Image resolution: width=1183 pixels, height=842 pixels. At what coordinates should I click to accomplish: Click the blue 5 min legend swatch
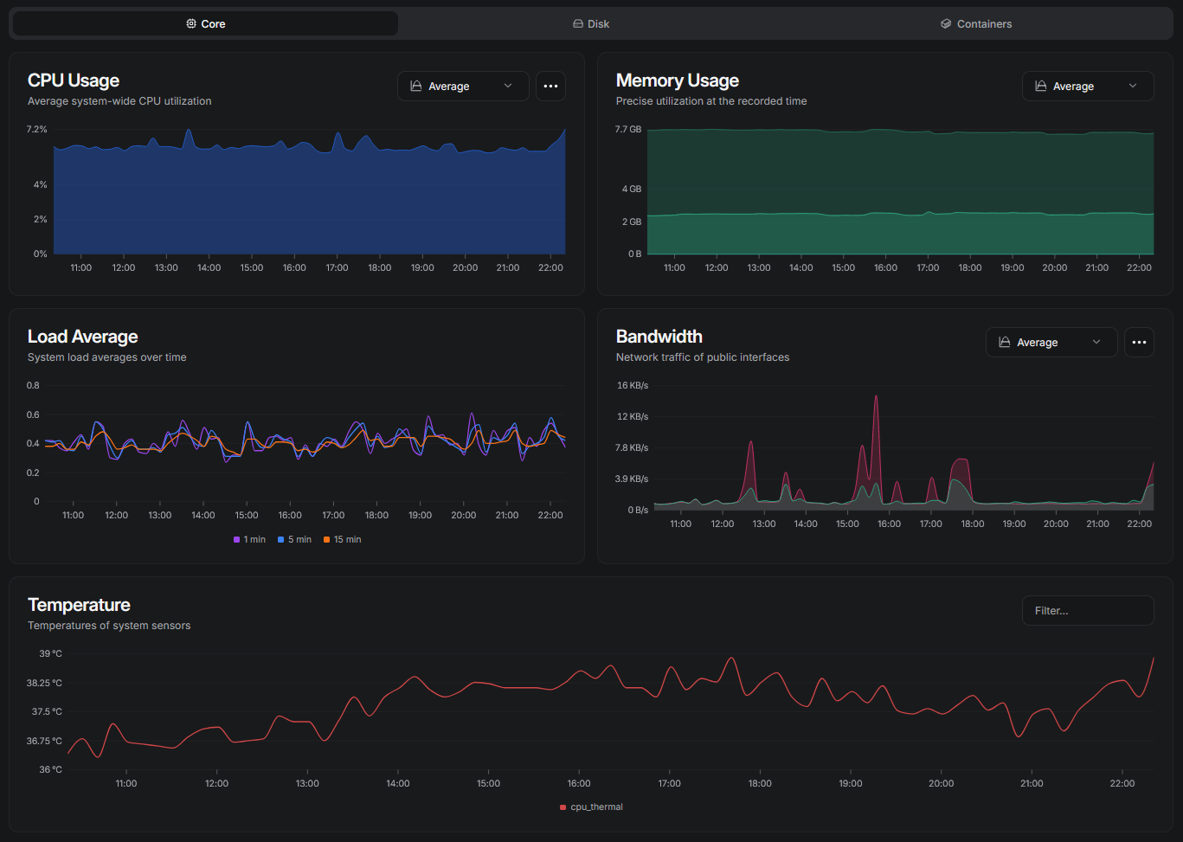pyautogui.click(x=280, y=540)
